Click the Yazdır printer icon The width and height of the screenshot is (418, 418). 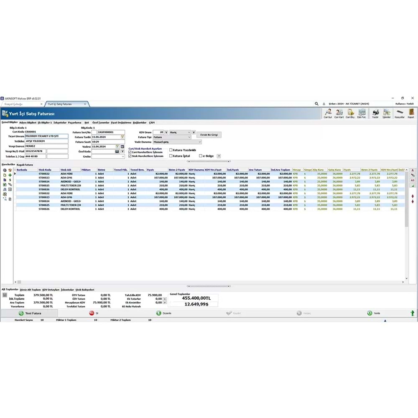tap(375, 113)
